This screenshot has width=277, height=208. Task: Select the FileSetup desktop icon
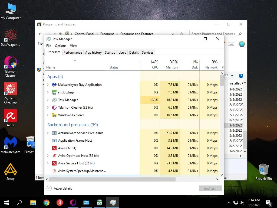click(x=30, y=145)
